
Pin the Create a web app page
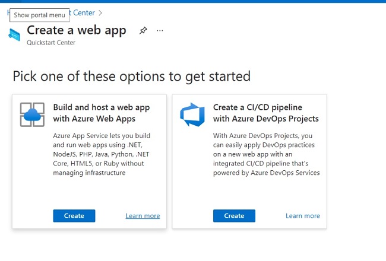tap(143, 31)
